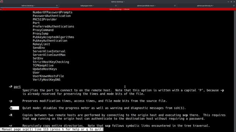Click the Manual page scp(1) status line
The width and height of the screenshot is (236, 132).
(52, 129)
